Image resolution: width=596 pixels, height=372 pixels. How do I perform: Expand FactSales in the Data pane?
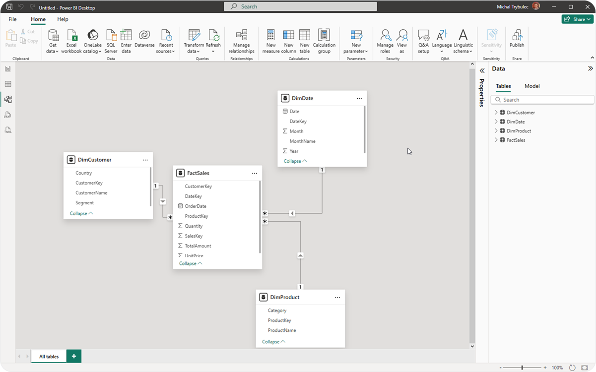tap(495, 140)
